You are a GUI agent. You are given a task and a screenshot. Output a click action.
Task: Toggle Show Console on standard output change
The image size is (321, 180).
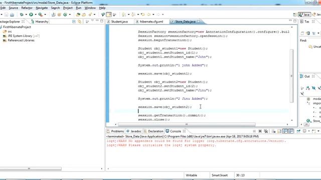285,131
